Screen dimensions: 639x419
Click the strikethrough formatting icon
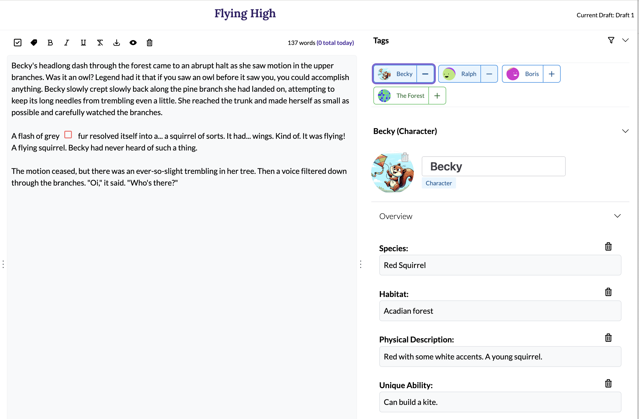pos(100,43)
